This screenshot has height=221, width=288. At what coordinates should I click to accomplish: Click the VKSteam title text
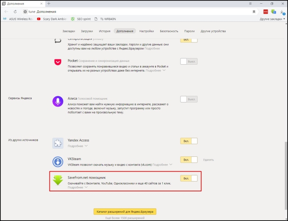tap(74, 159)
